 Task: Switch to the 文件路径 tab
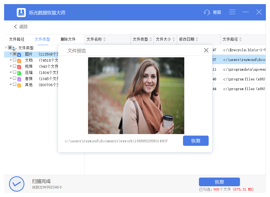[17, 39]
